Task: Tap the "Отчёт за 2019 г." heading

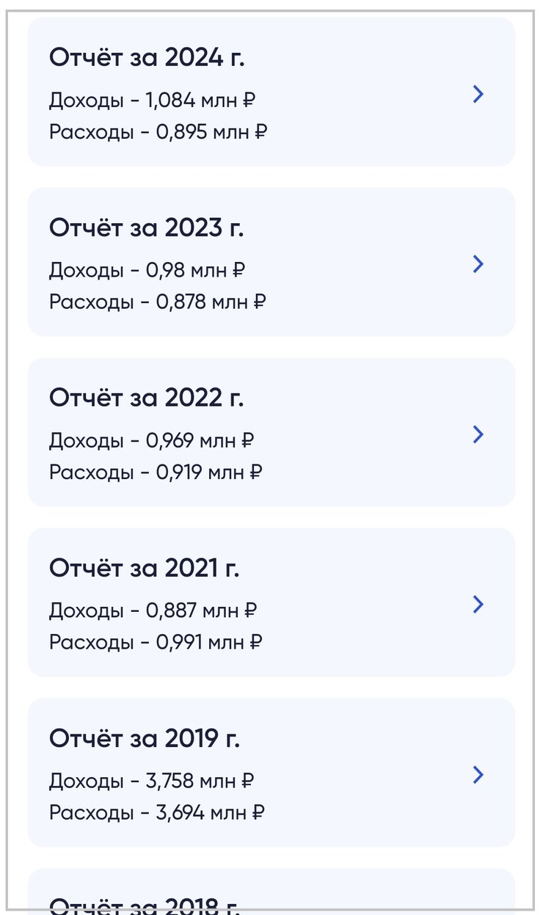Action: (x=144, y=738)
